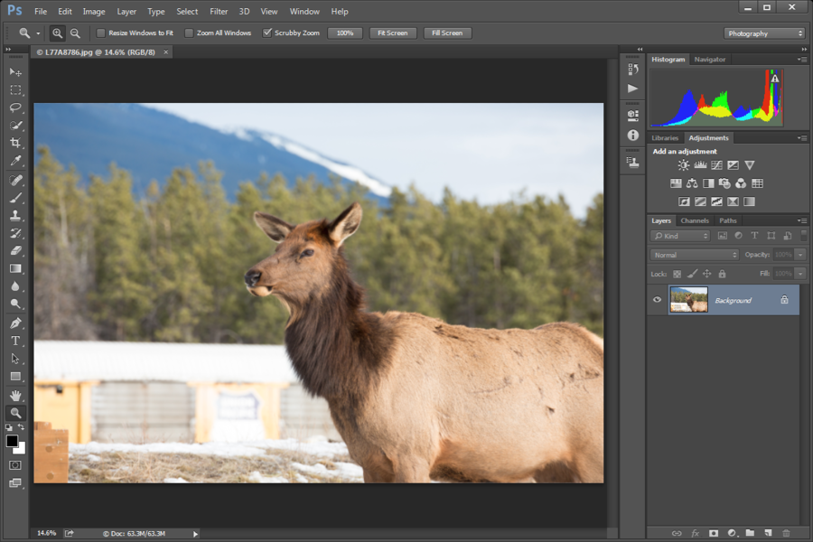Image resolution: width=813 pixels, height=542 pixels.
Task: Select the Lasso tool
Action: click(x=15, y=107)
